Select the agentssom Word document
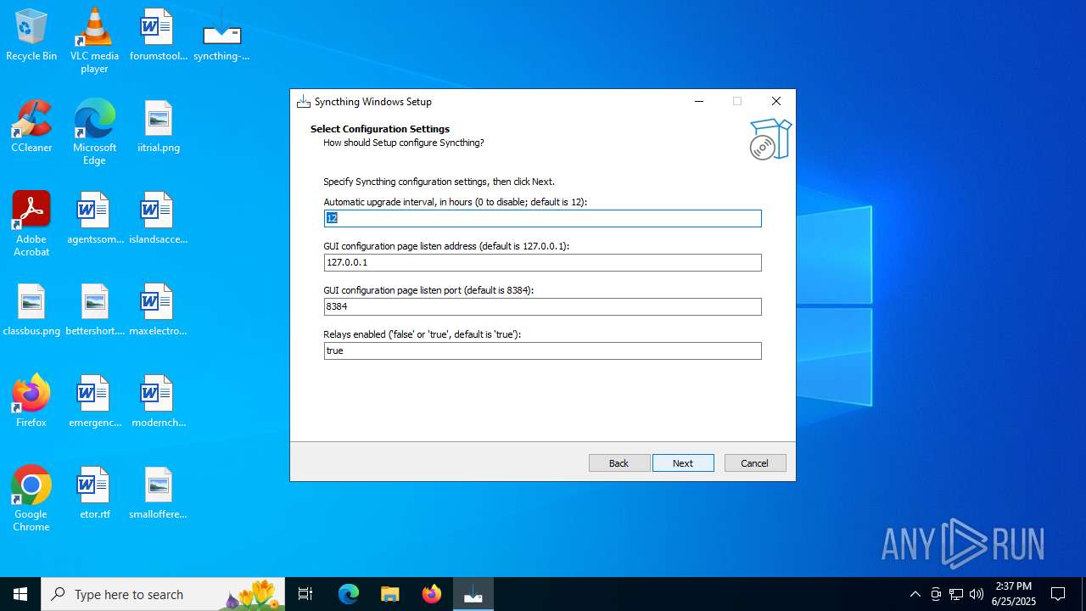 point(95,218)
